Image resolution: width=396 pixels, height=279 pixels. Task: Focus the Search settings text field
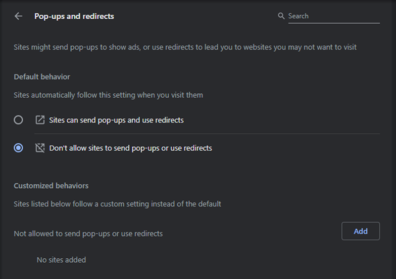tap(334, 16)
